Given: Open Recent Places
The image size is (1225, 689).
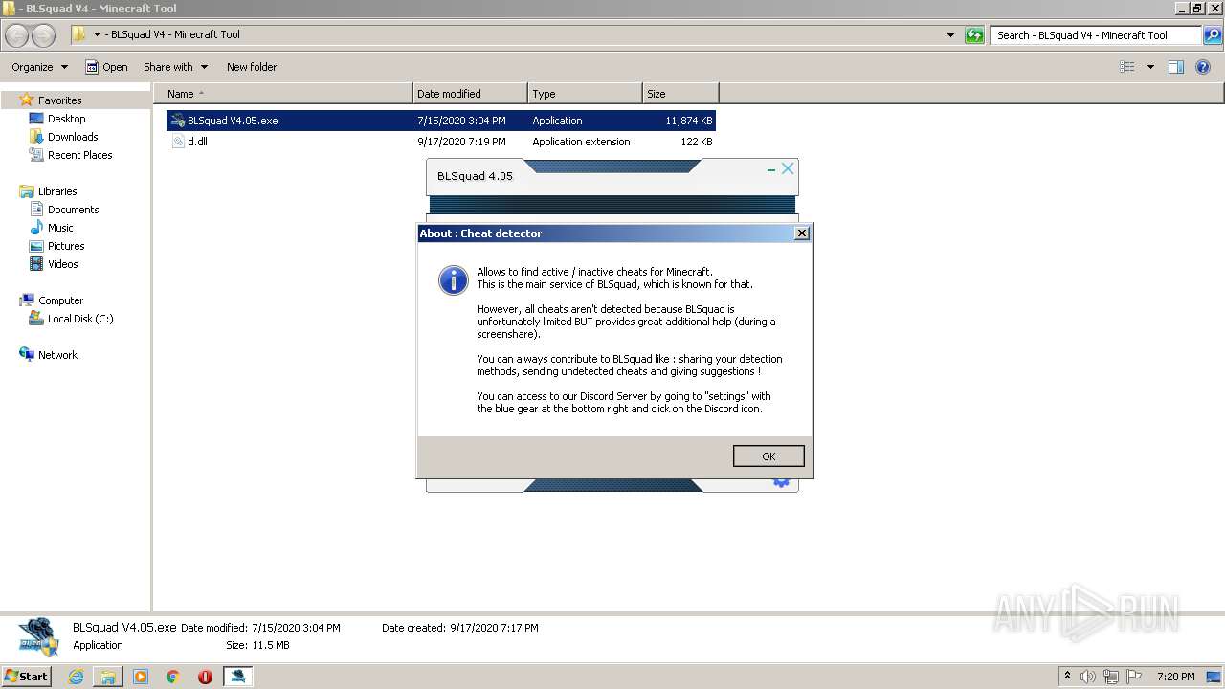Looking at the screenshot, I should click(79, 155).
